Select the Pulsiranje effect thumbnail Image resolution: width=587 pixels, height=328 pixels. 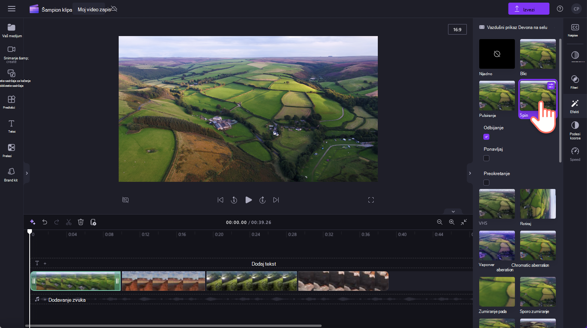point(497,95)
